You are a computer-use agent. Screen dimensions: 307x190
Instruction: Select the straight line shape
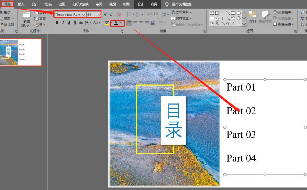(x=223, y=13)
